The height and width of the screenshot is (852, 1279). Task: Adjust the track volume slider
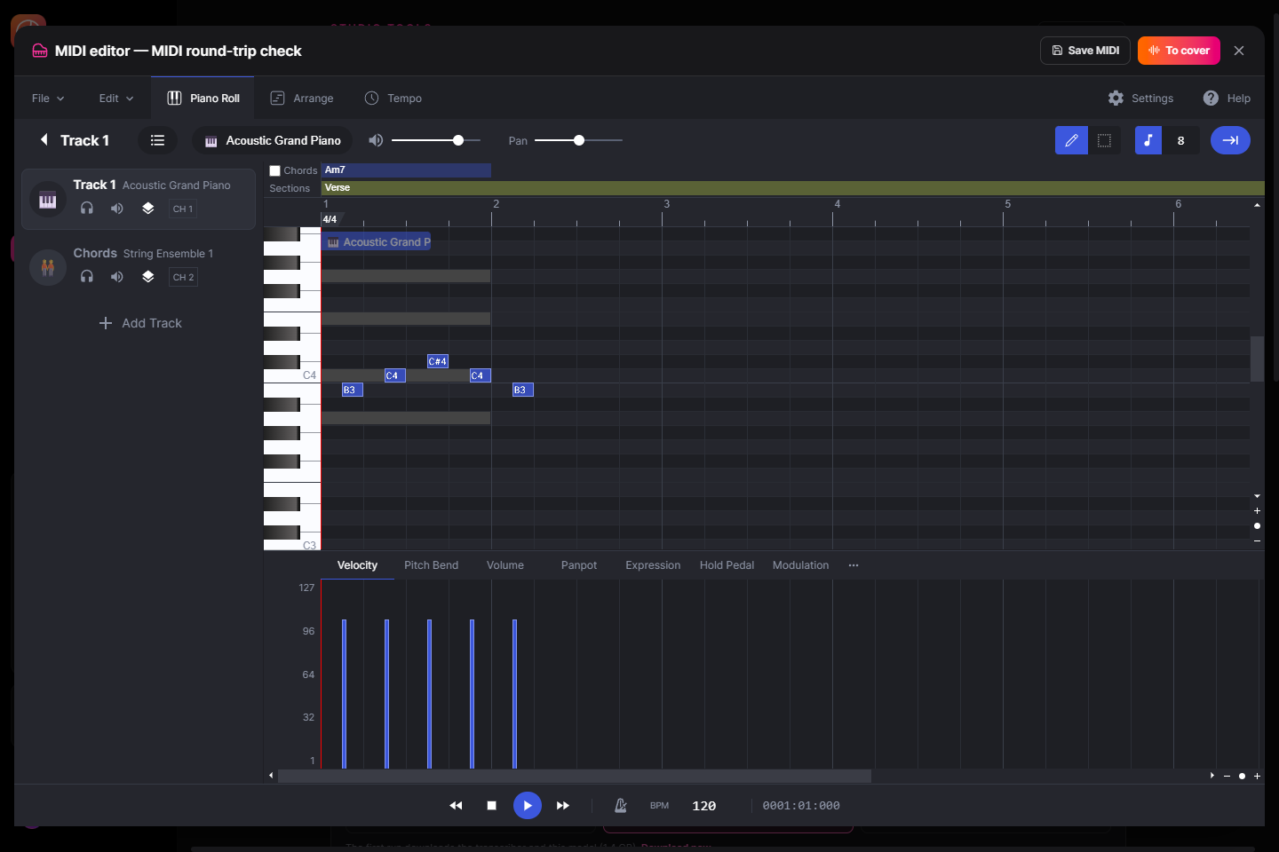click(436, 140)
